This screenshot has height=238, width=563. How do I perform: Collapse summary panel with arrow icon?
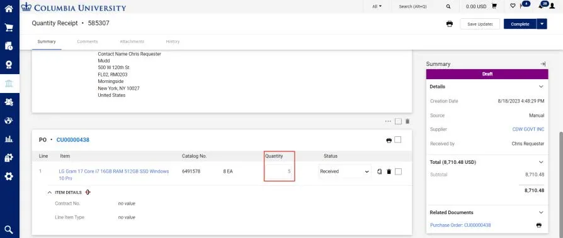[x=543, y=63]
